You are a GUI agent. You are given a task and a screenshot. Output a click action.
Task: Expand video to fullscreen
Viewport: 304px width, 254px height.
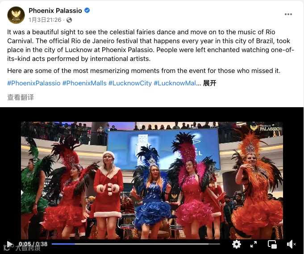(x=254, y=244)
